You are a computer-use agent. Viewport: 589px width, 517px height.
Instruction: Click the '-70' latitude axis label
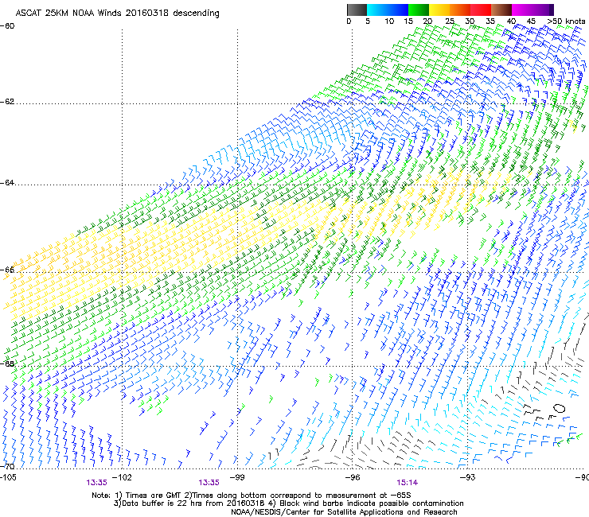pyautogui.click(x=7, y=467)
